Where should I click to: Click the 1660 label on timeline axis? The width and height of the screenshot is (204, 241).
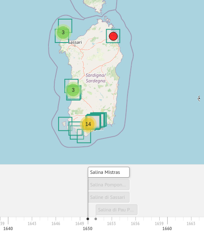167,228
